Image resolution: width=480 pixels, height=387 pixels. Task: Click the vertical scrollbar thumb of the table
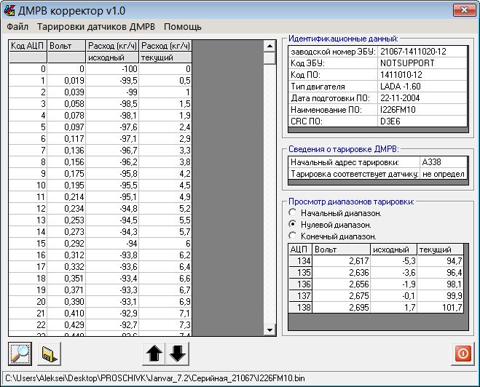click(269, 58)
